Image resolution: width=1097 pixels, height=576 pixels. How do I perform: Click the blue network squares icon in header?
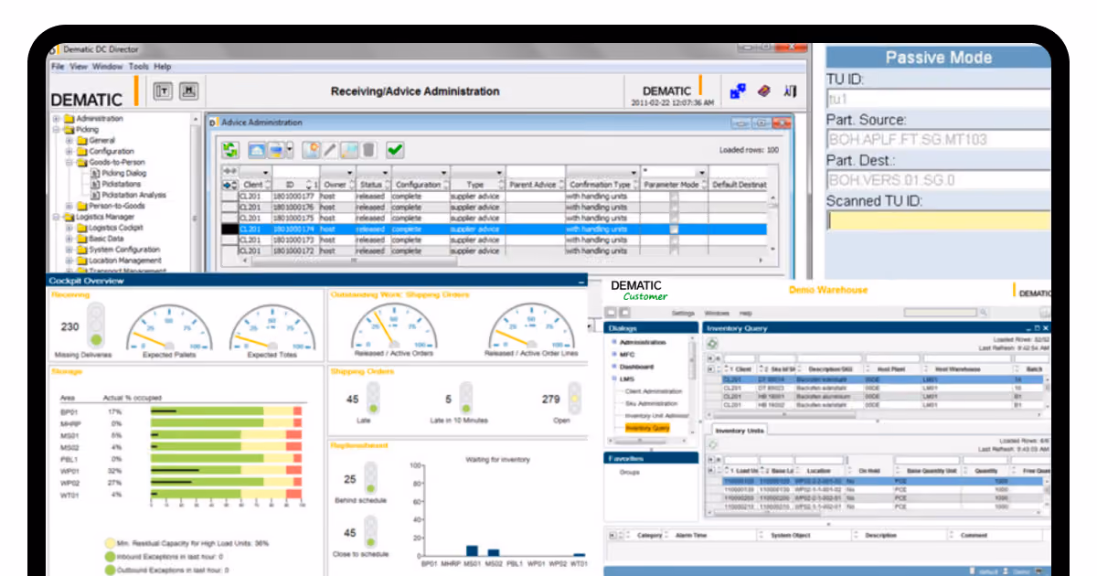tap(738, 91)
